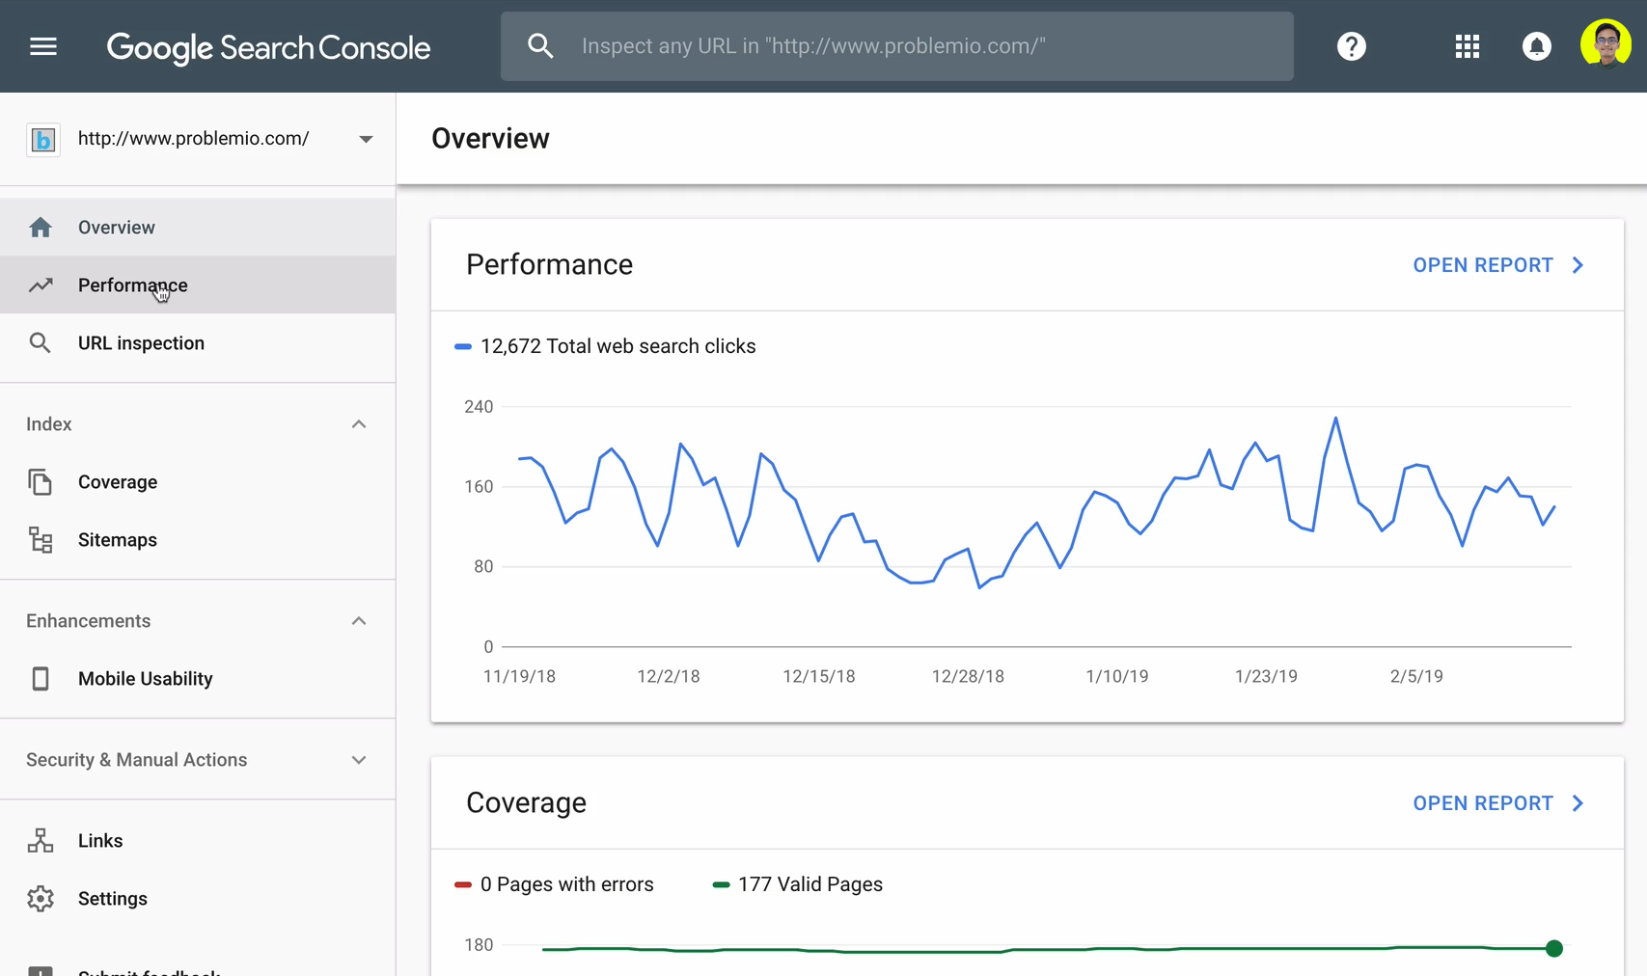This screenshot has width=1647, height=976.
Task: Click the Coverage pages icon in sidebar
Action: [x=41, y=482]
